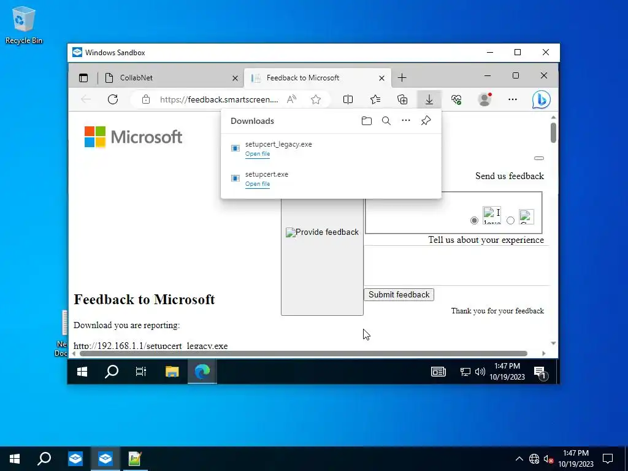Image resolution: width=628 pixels, height=471 pixels.
Task: Add this page to favorites star
Action: coord(316,99)
